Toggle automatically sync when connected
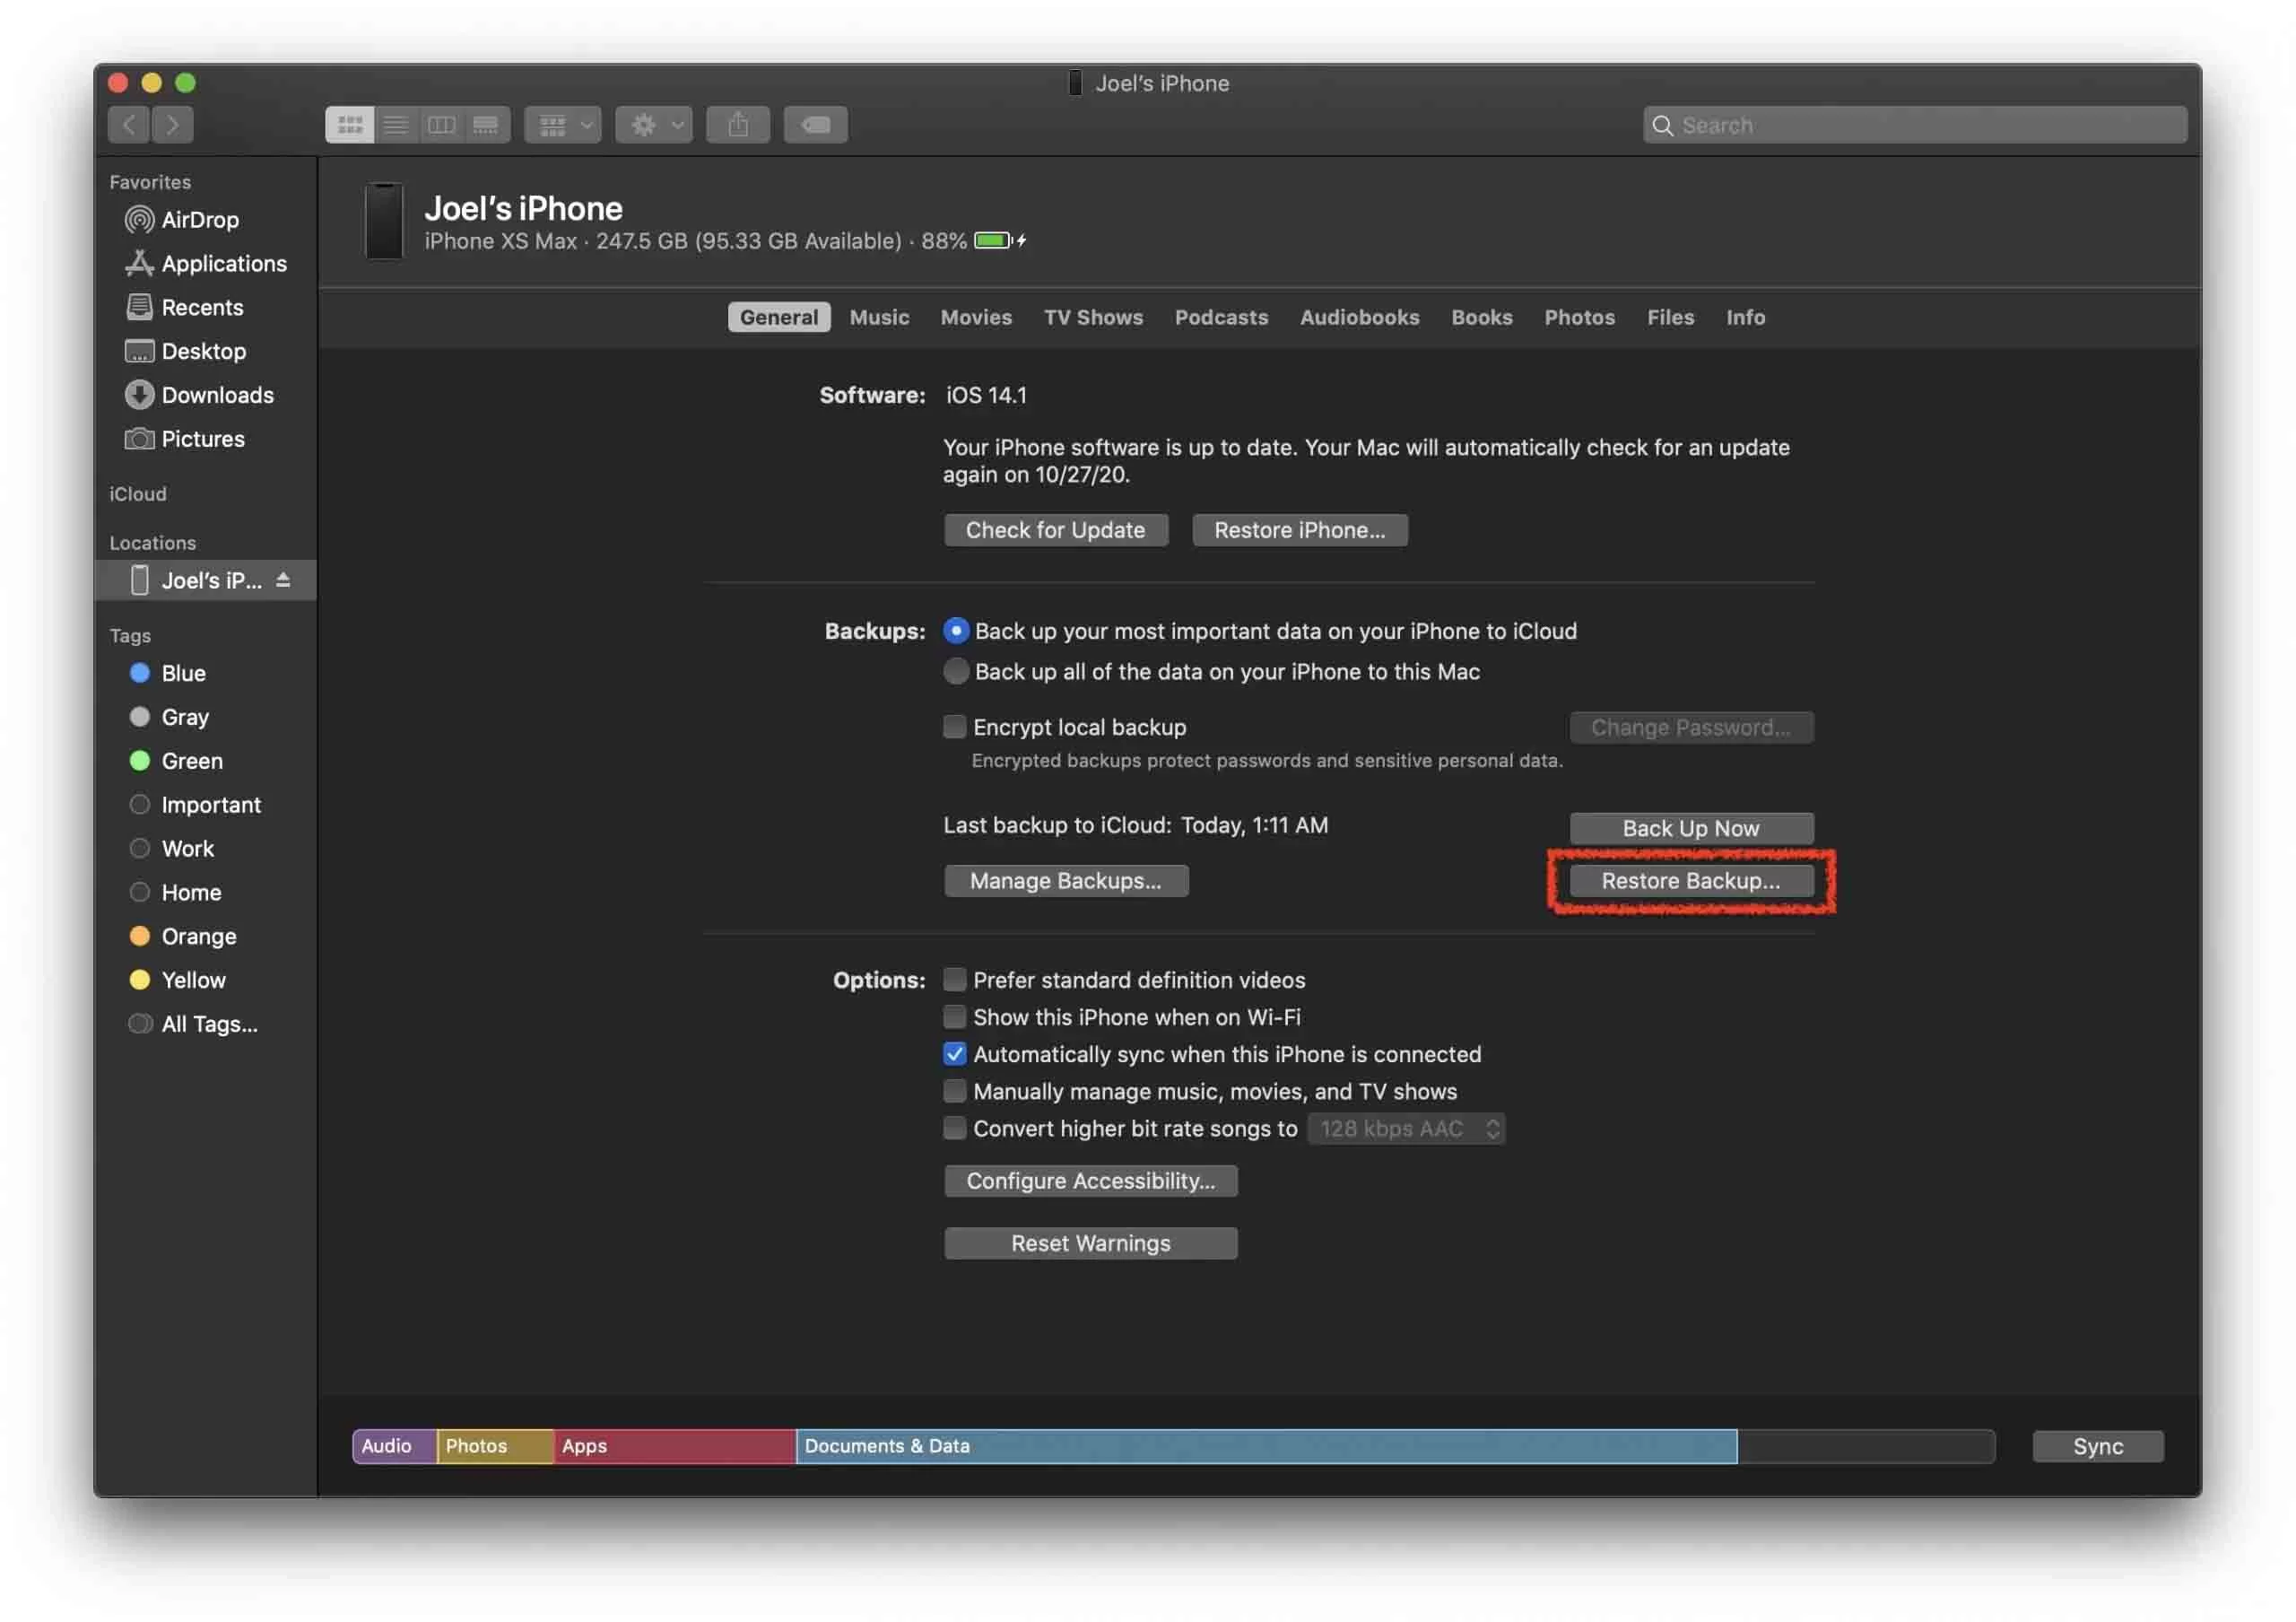Image resolution: width=2296 pixels, height=1622 pixels. [952, 1053]
